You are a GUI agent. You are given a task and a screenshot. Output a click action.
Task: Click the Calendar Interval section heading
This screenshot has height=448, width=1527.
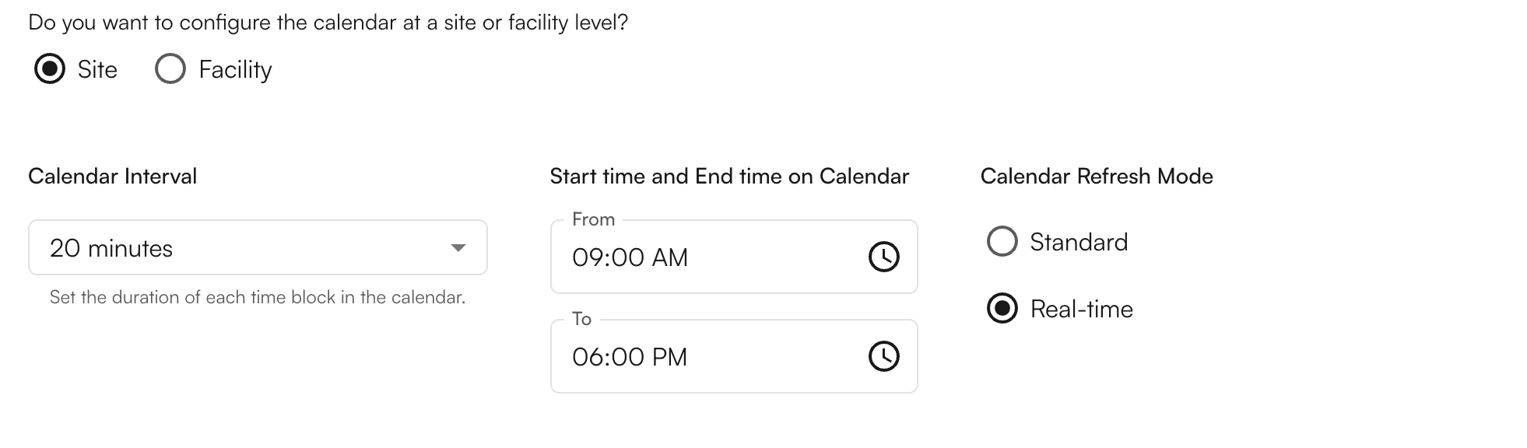tap(113, 177)
